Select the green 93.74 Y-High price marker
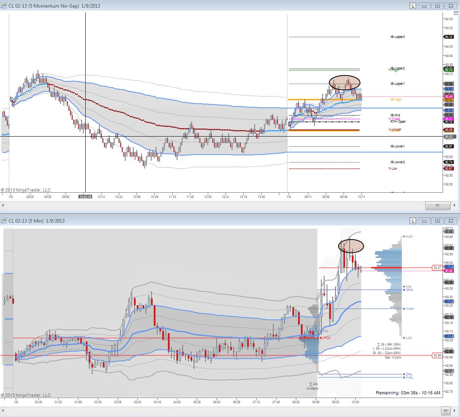460x417 pixels. point(449,70)
